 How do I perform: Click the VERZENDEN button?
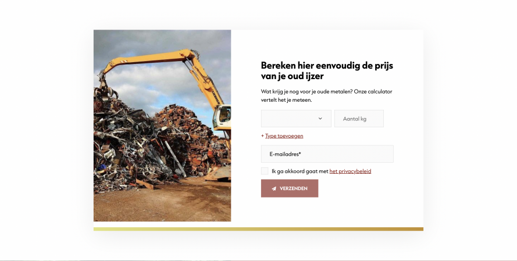[x=290, y=188]
